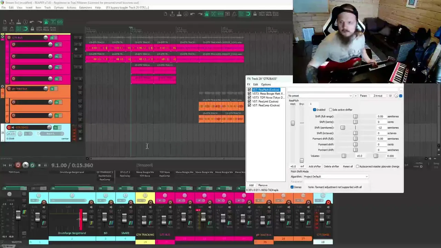Click the ReaPitch Volume slider handle
441x248 pixels.
pyautogui.click(x=344, y=156)
